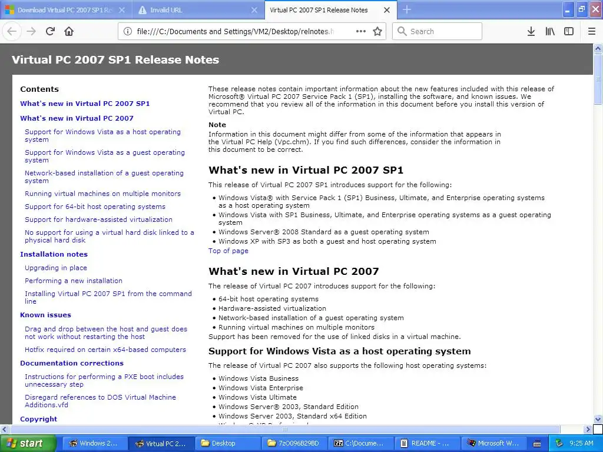The image size is (603, 452).
Task: Click horizontal scrollbar left arrow
Action: click(5, 429)
